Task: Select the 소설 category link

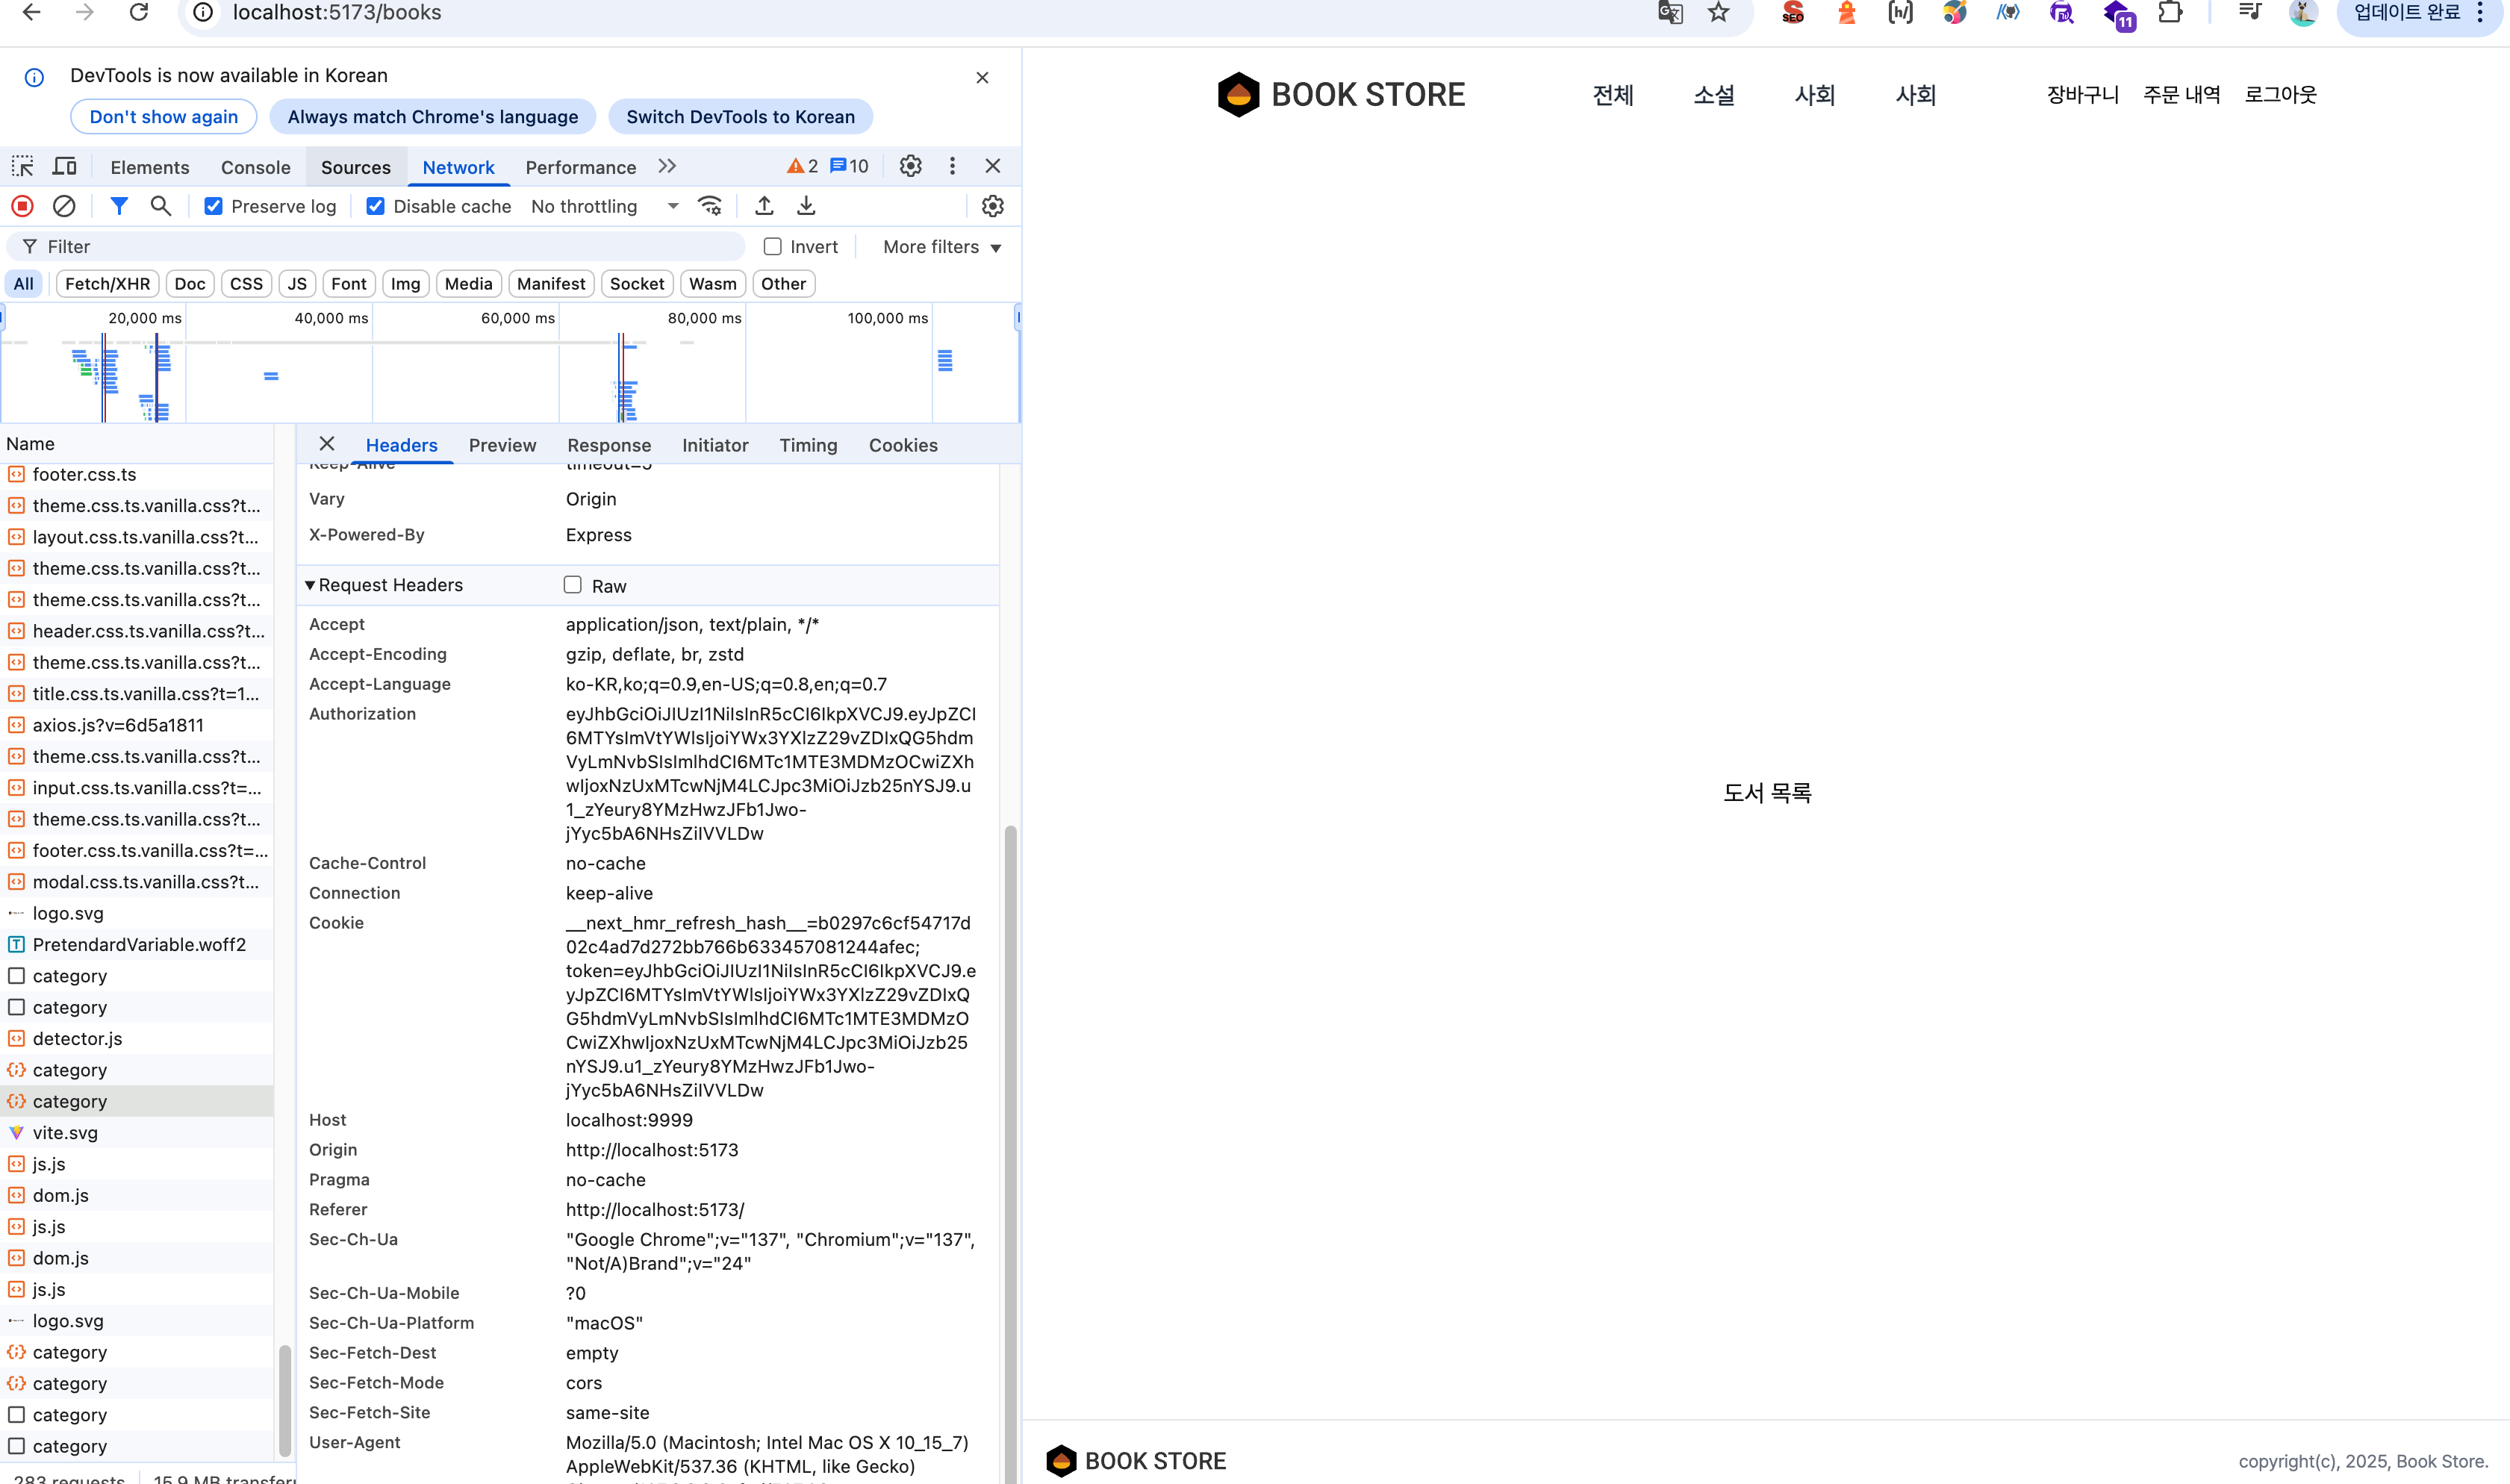Action: (x=1714, y=95)
